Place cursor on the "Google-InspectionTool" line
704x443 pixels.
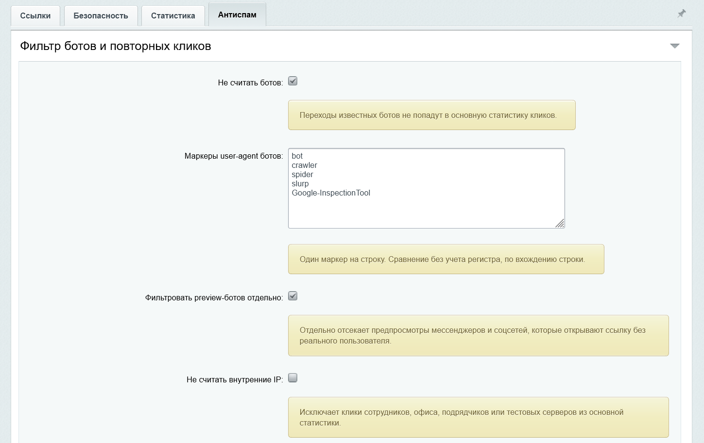coord(331,193)
